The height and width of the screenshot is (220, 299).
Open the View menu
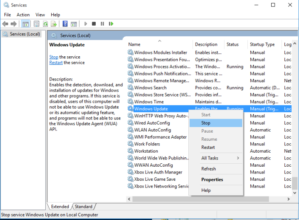point(40,14)
